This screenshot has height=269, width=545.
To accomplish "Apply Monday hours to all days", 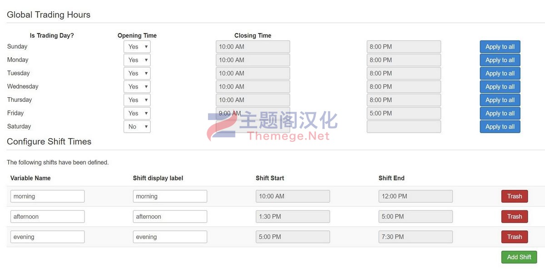I will (x=500, y=60).
